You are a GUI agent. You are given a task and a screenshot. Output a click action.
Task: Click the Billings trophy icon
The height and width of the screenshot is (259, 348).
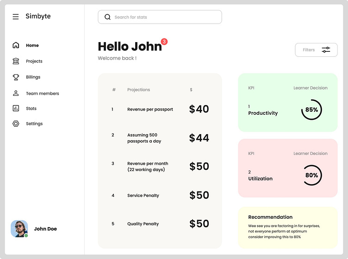tap(16, 77)
